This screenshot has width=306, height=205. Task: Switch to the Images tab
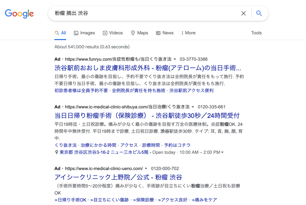(x=84, y=33)
